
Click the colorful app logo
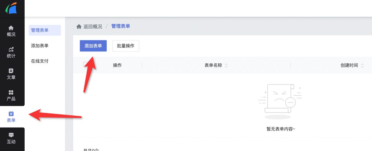coord(12,8)
